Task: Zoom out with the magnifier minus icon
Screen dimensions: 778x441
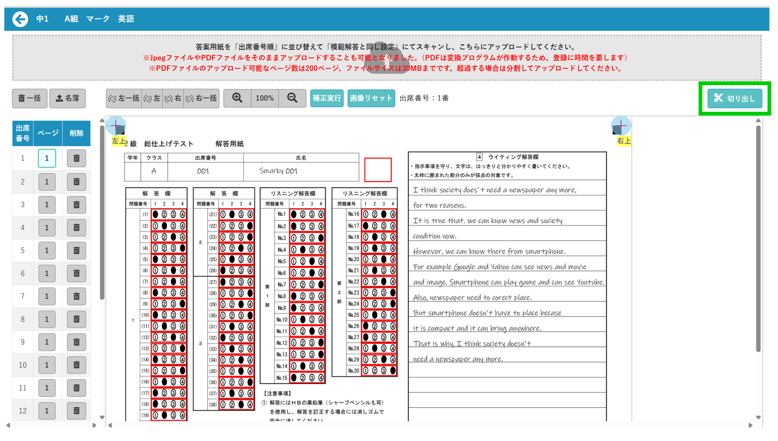Action: click(292, 98)
